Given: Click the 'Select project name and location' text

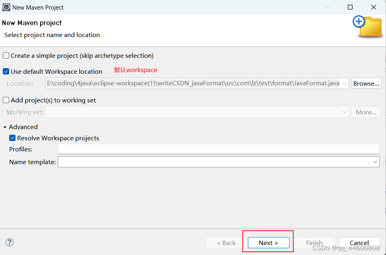Looking at the screenshot, I should 52,35.
